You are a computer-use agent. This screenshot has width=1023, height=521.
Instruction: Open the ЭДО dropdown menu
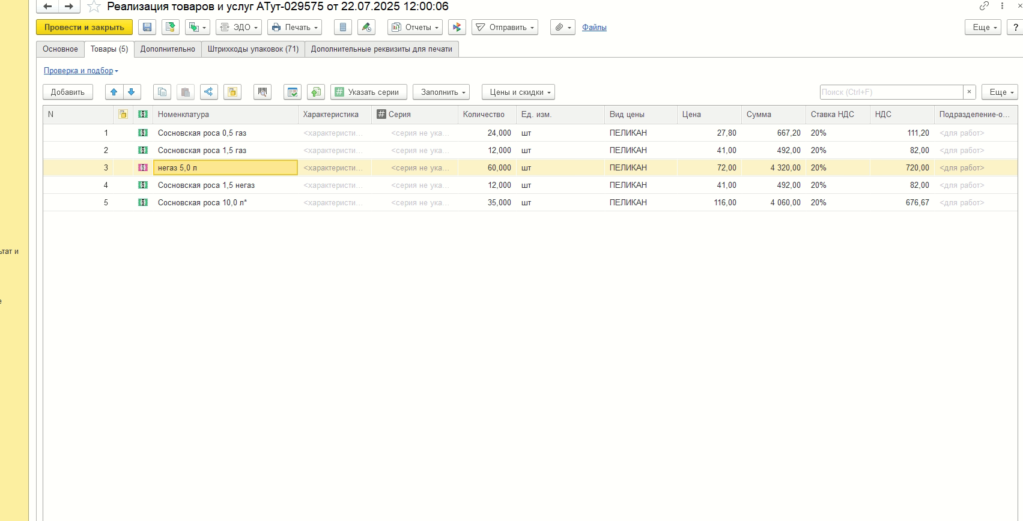point(238,27)
